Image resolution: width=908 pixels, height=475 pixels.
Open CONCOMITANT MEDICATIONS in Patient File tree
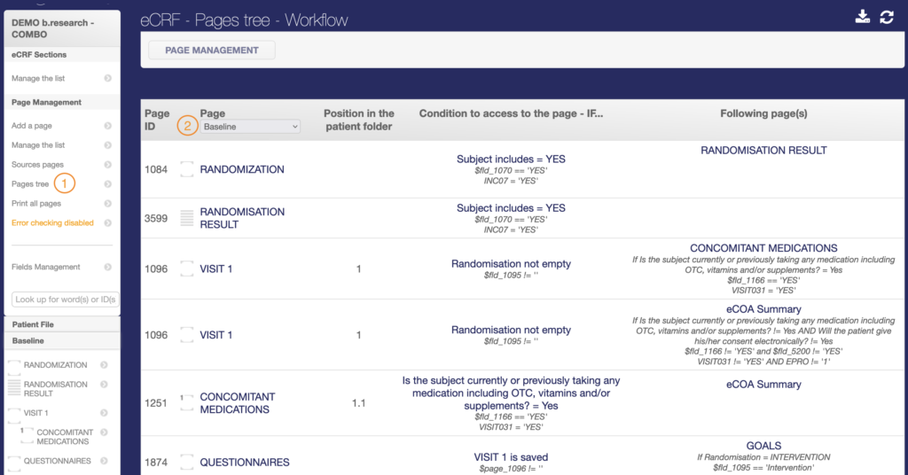[x=62, y=437]
